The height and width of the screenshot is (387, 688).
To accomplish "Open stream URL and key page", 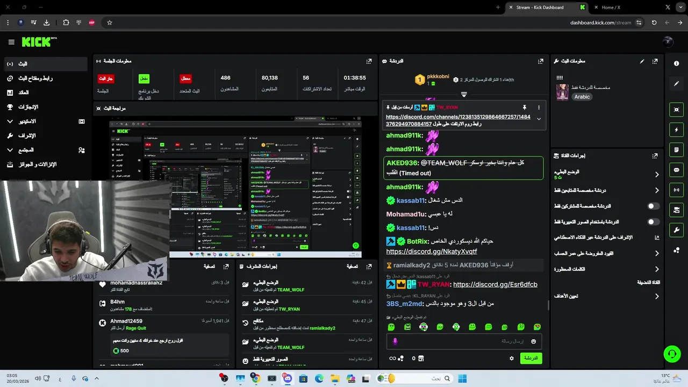I will click(46, 78).
